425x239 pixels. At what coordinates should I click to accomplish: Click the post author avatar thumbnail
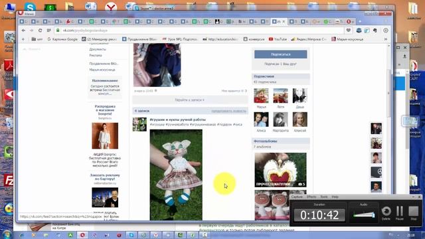pyautogui.click(x=139, y=124)
